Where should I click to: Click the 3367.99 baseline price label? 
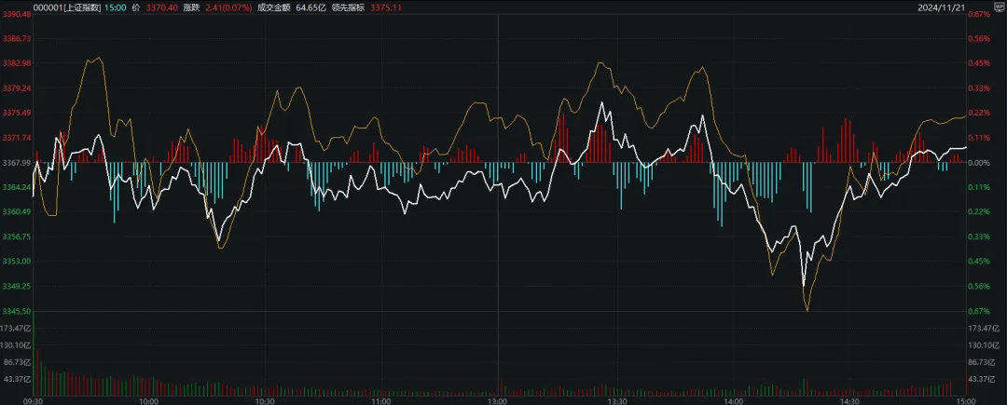point(16,163)
